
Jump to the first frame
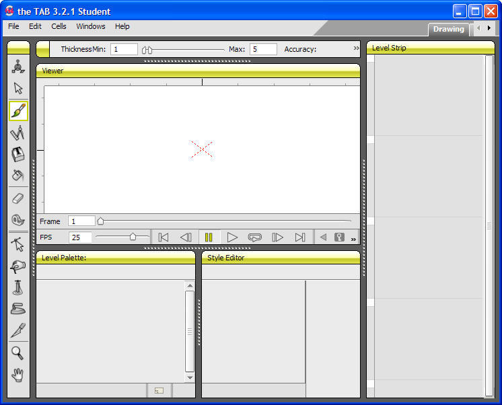coord(163,237)
